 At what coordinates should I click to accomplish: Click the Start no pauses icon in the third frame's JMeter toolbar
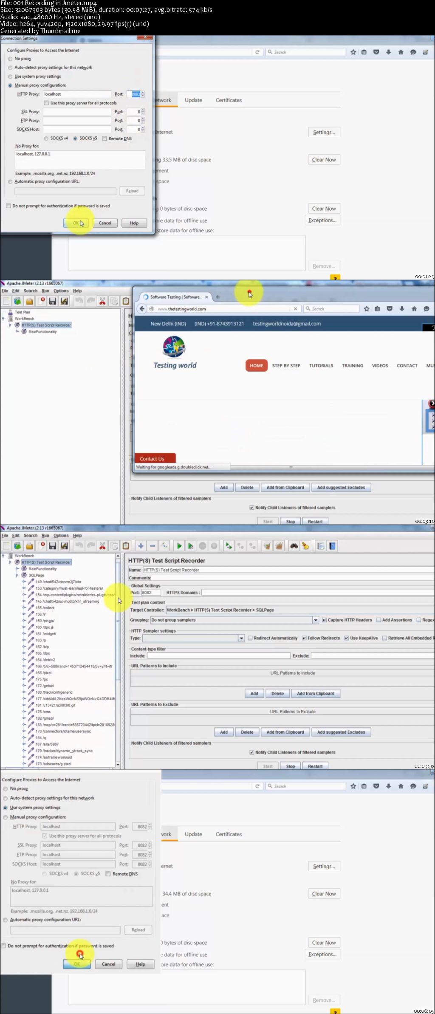coord(191,546)
